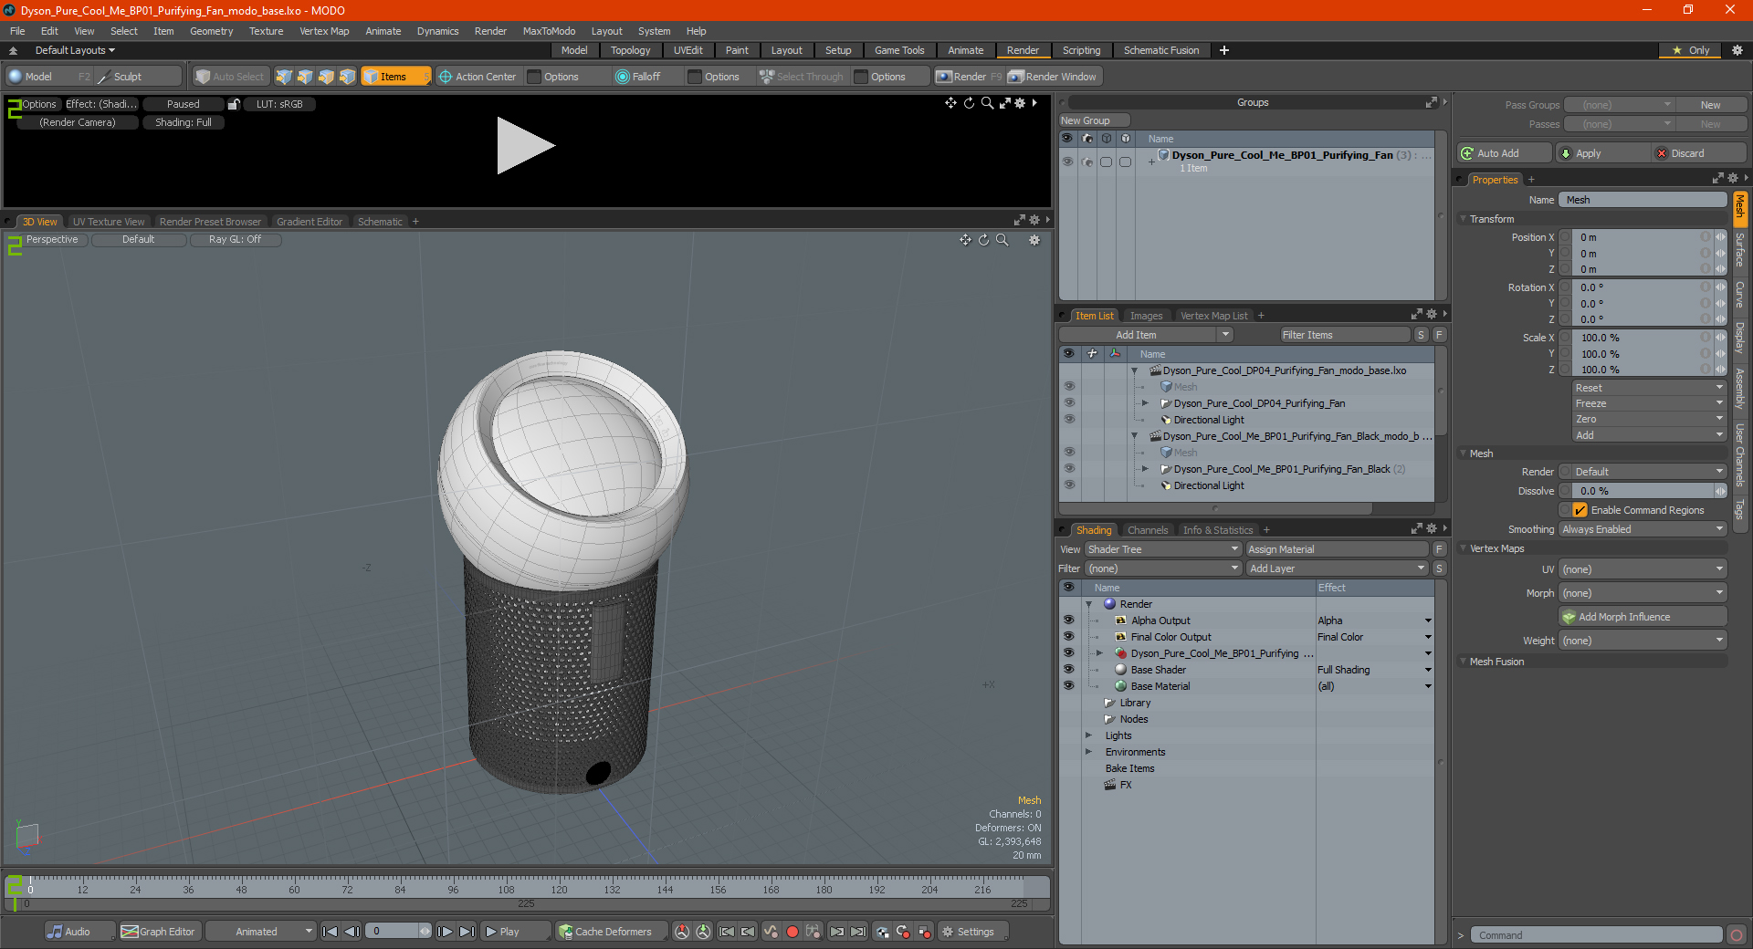Click the red record keyframe icon
This screenshot has width=1753, height=949.
pyautogui.click(x=793, y=932)
